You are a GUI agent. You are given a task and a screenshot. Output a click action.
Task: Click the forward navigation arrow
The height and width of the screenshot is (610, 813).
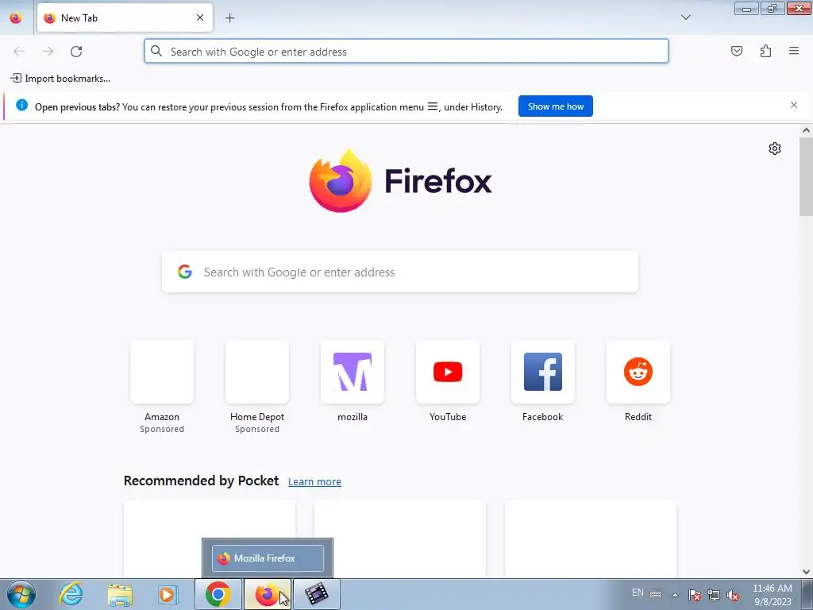48,51
